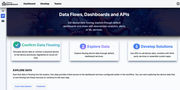
Task: Open the Develop menu item
Action: [45, 4]
